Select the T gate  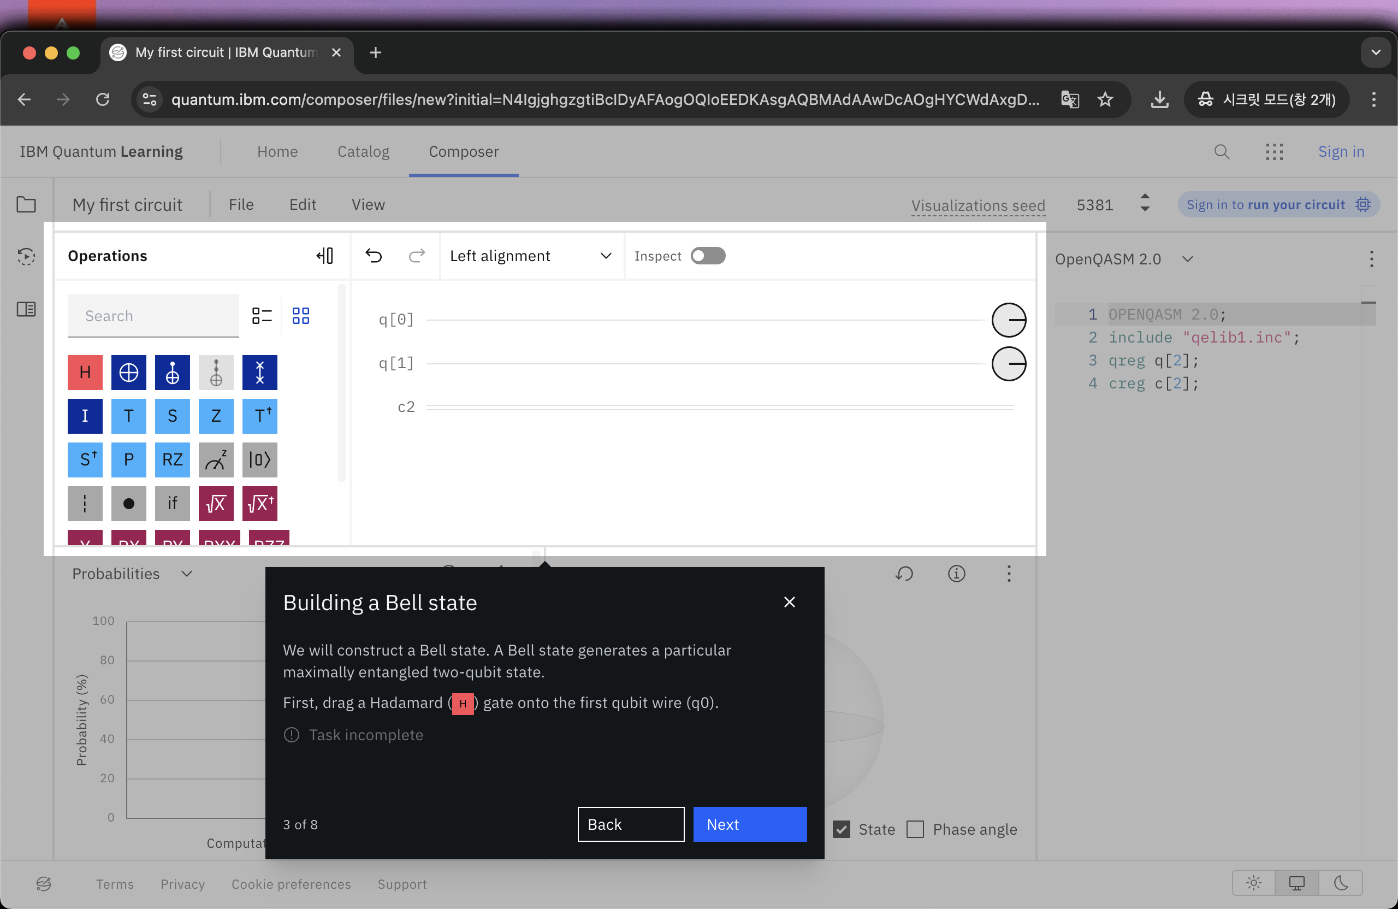click(x=129, y=416)
